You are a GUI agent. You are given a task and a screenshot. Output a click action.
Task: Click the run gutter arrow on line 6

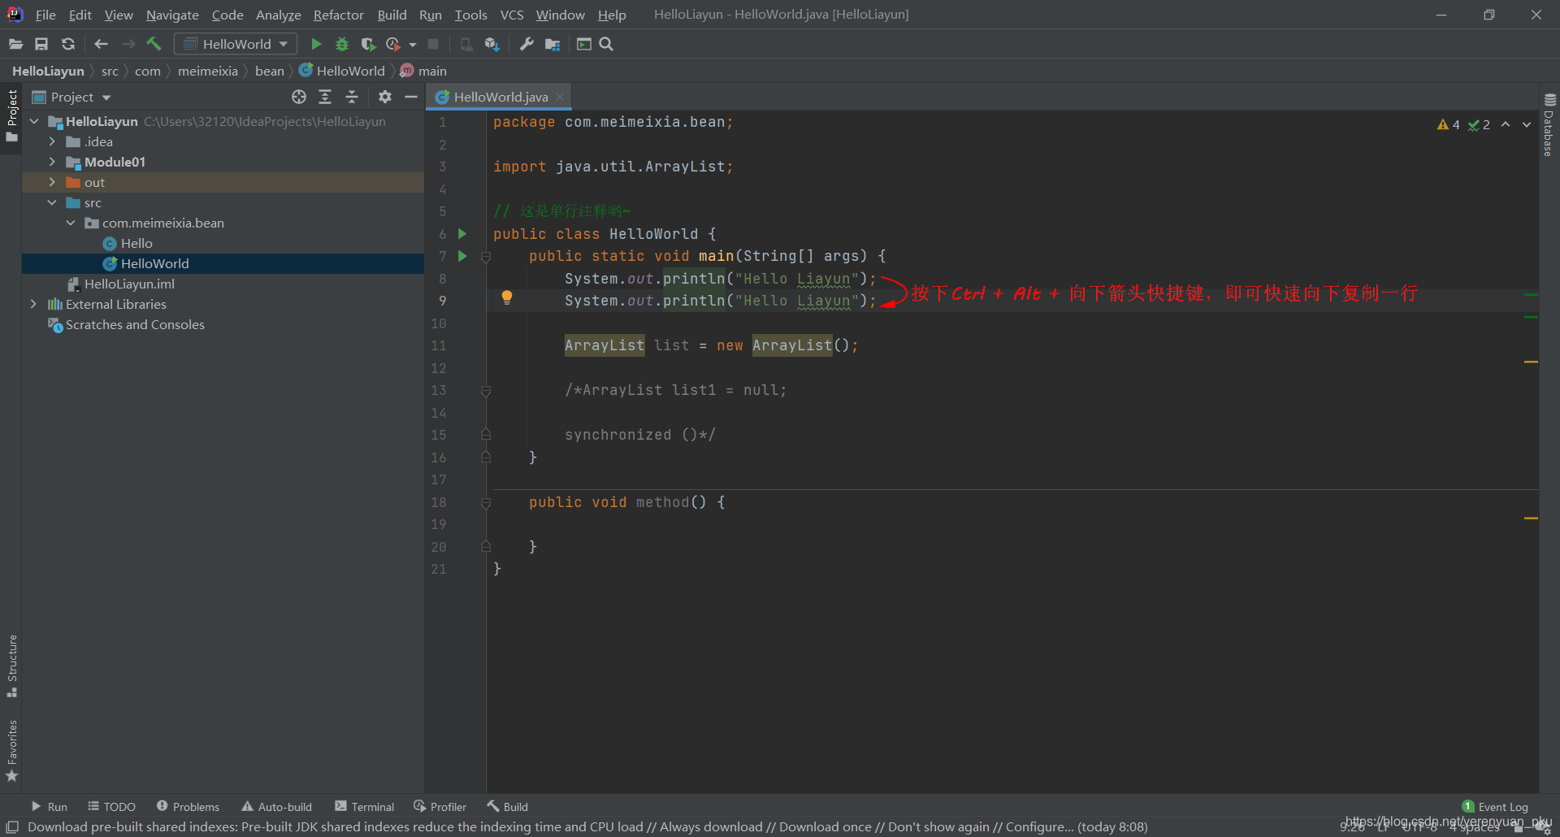[462, 234]
